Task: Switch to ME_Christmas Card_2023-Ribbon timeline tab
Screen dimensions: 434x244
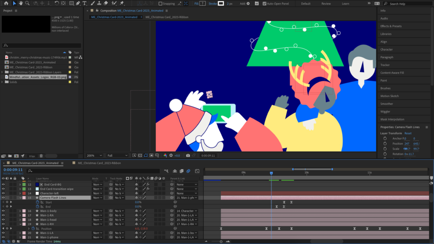Action: (99, 163)
